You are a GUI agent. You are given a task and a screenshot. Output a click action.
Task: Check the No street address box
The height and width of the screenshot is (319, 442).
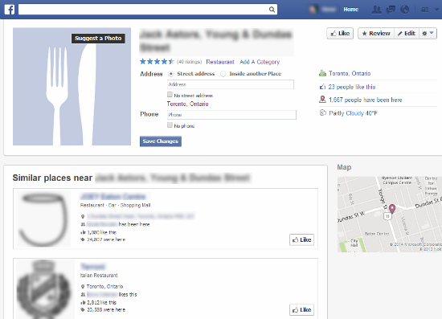(x=170, y=94)
